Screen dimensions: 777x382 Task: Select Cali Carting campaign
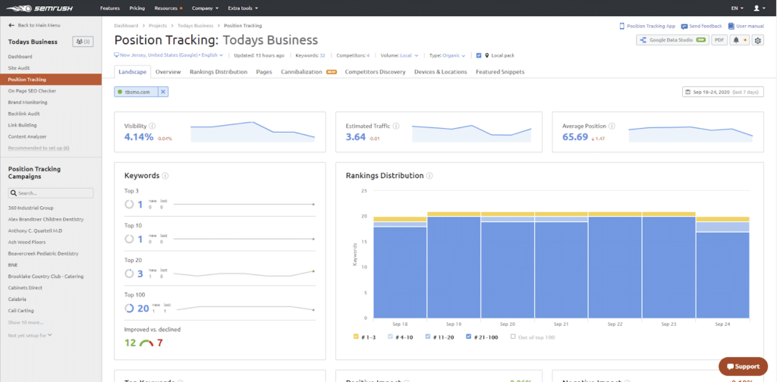(x=20, y=311)
